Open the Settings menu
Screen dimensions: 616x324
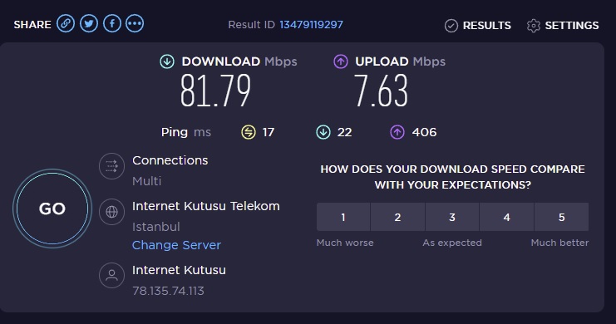click(x=563, y=26)
